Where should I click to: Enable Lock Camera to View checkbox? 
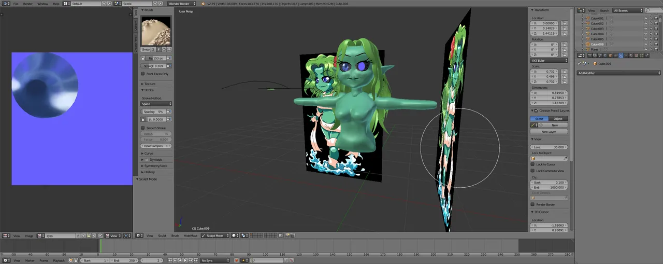click(x=532, y=171)
